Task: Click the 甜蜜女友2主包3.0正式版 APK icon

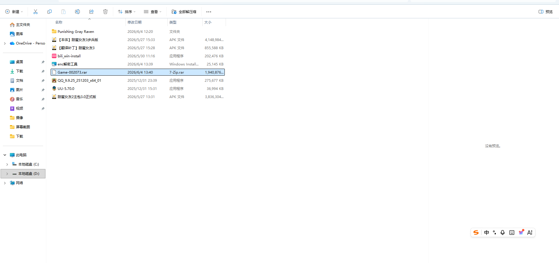Action: [54, 97]
